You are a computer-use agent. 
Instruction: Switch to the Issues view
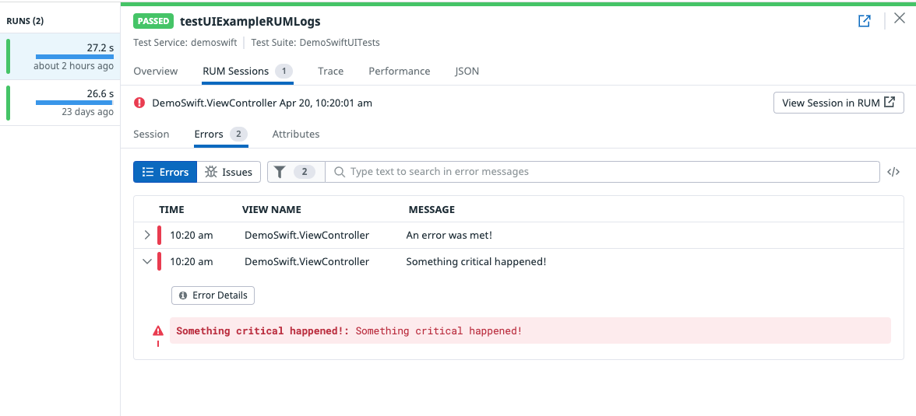229,172
